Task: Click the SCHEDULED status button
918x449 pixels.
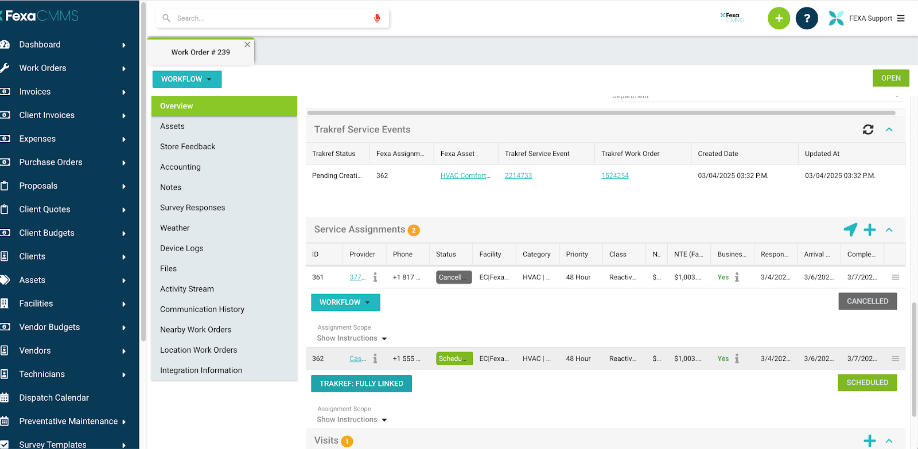Action: pyautogui.click(x=868, y=382)
